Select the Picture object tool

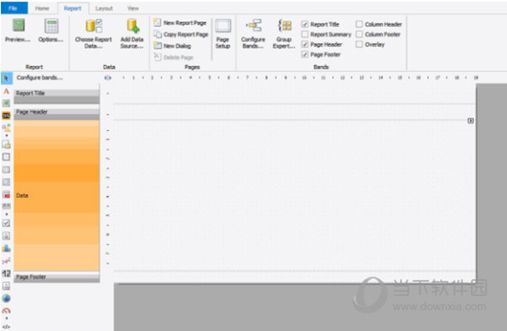(6, 103)
